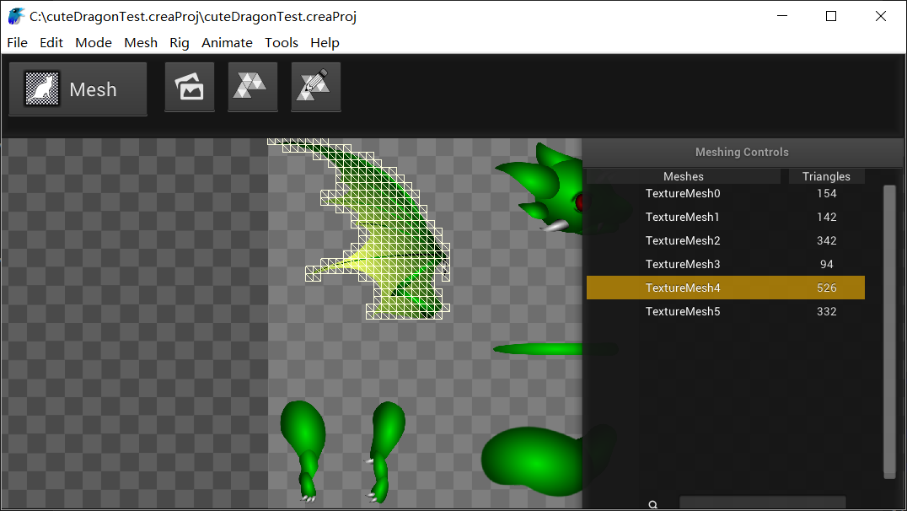
Task: Open the Tools menu
Action: point(282,43)
